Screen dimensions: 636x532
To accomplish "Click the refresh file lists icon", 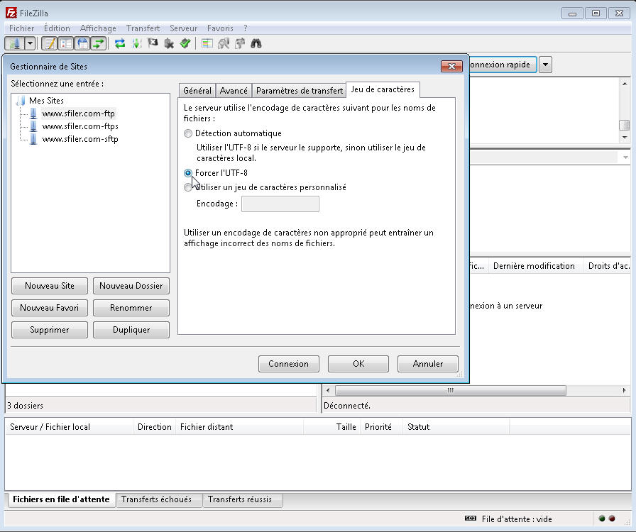I will [x=120, y=43].
